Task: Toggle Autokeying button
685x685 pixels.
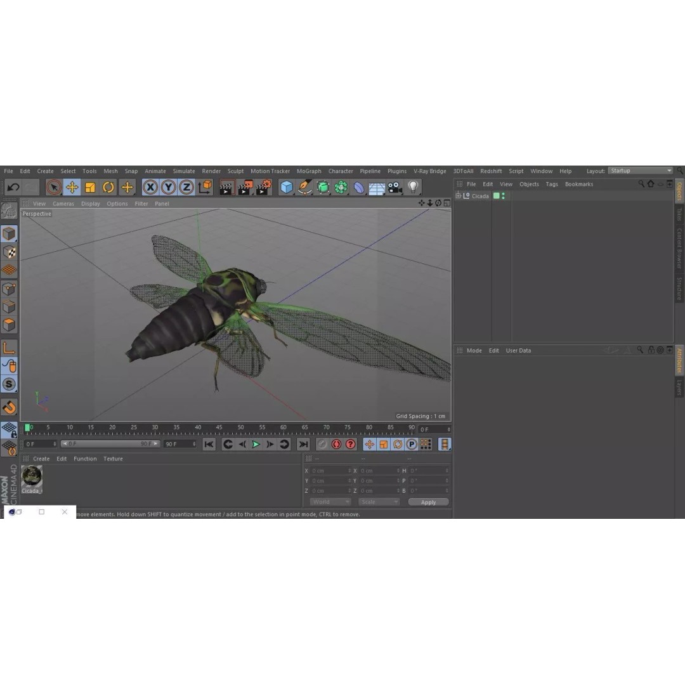Action: coord(336,444)
